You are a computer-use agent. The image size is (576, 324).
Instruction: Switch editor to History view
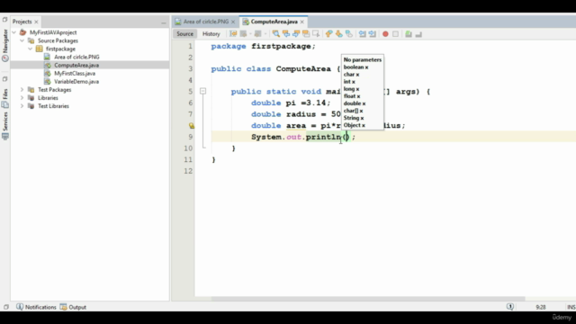pos(211,34)
